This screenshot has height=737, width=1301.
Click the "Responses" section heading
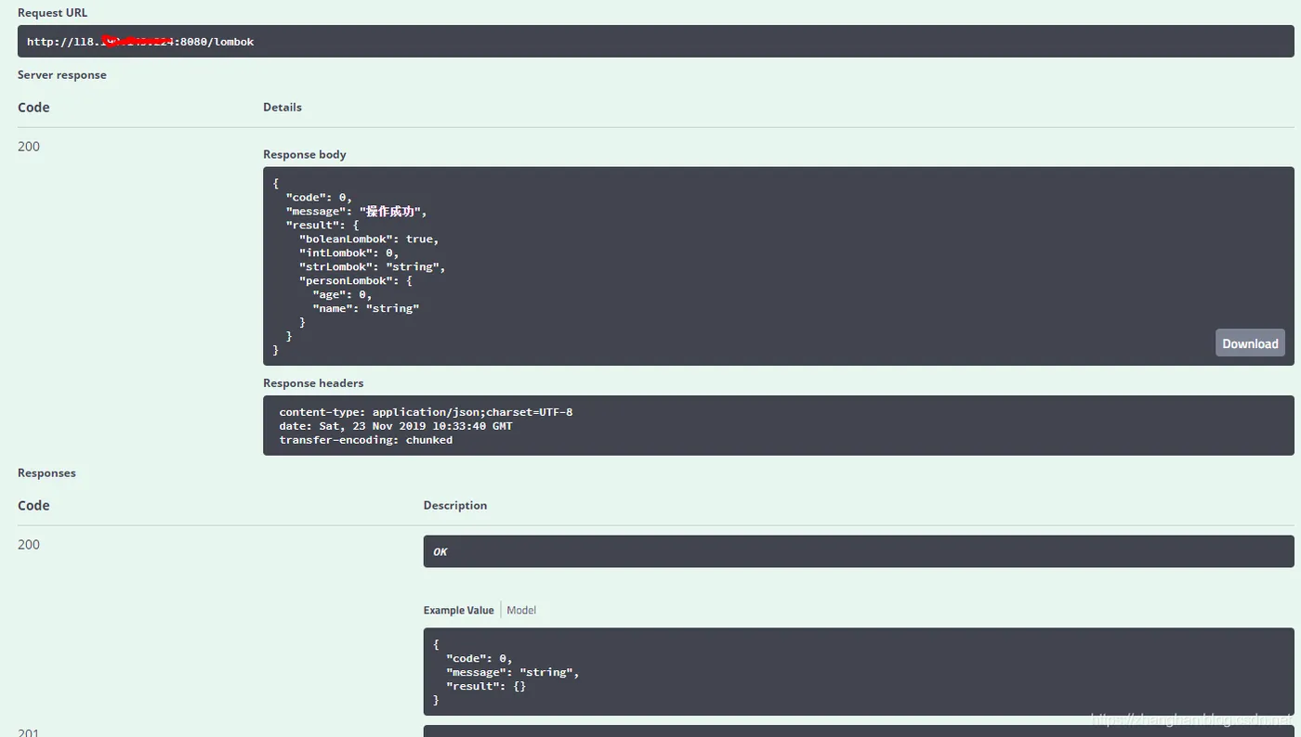click(x=46, y=472)
